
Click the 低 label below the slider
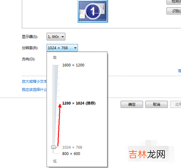55,161
